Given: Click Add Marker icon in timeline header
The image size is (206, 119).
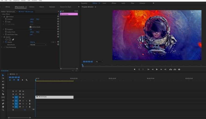Looking at the screenshot, I should 23,80.
